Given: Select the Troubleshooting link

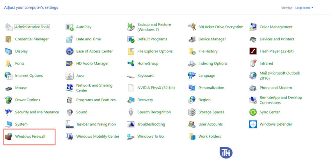Looking at the screenshot, I should point(151,125).
